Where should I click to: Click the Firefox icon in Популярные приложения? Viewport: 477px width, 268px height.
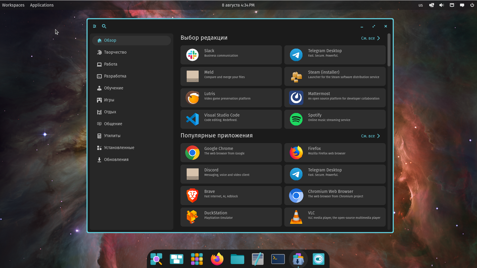[296, 153]
